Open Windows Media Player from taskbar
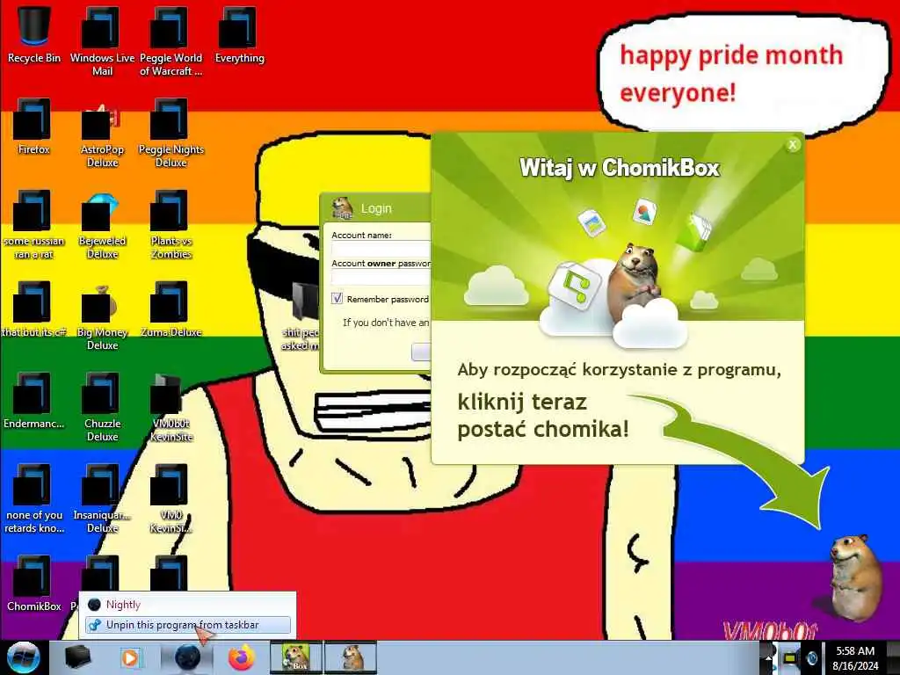 131,657
